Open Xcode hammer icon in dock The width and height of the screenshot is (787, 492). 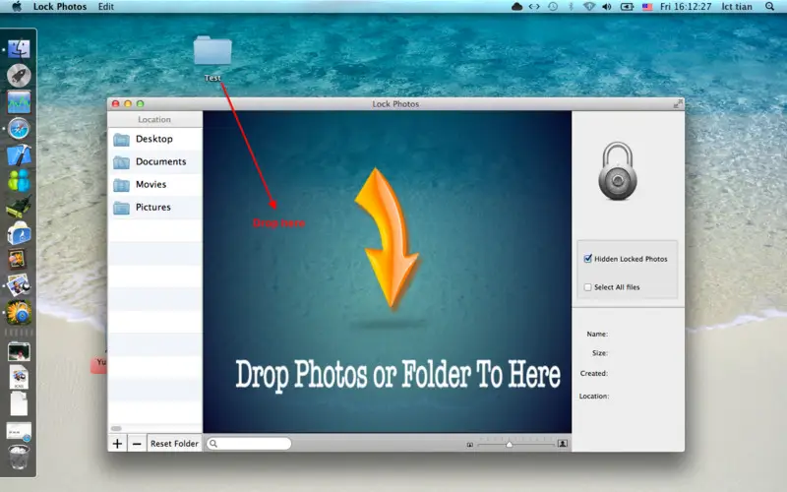(x=19, y=155)
